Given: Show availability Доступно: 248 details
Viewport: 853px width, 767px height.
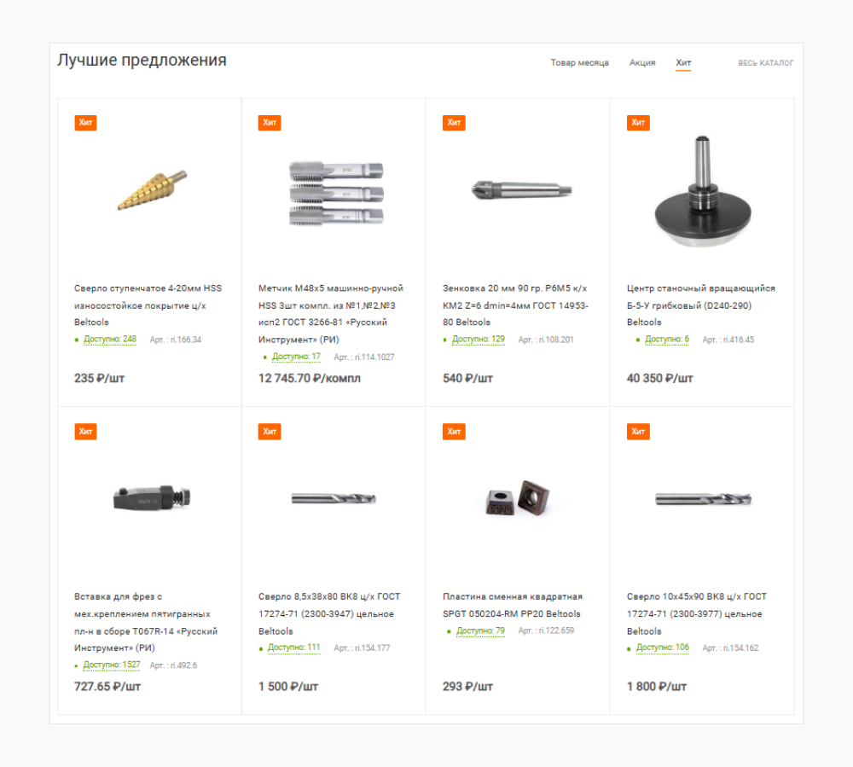Looking at the screenshot, I should coord(110,340).
